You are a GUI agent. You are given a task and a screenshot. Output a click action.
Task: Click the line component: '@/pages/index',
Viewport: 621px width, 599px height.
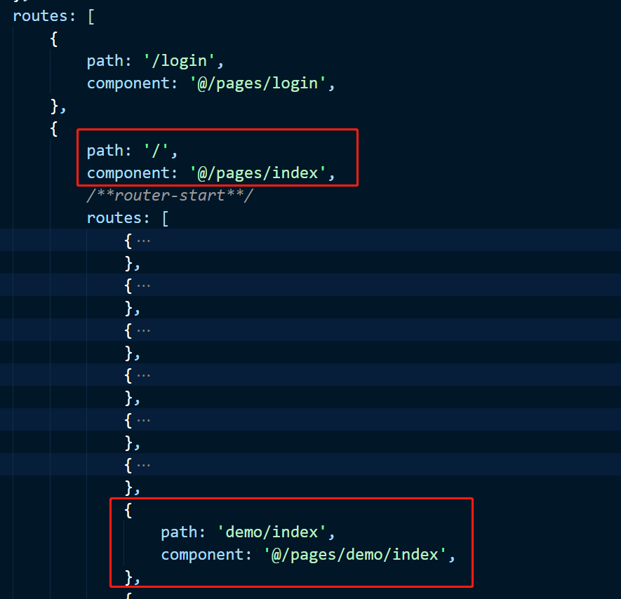pos(211,173)
